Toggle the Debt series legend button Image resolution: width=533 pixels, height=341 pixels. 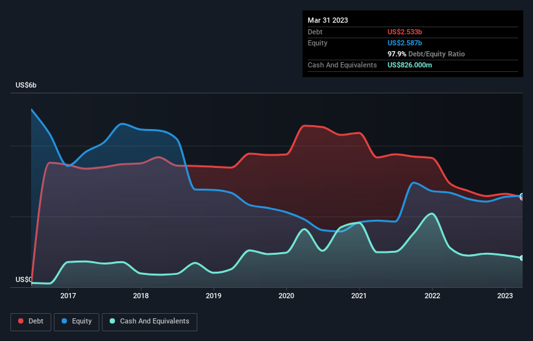[x=31, y=322]
